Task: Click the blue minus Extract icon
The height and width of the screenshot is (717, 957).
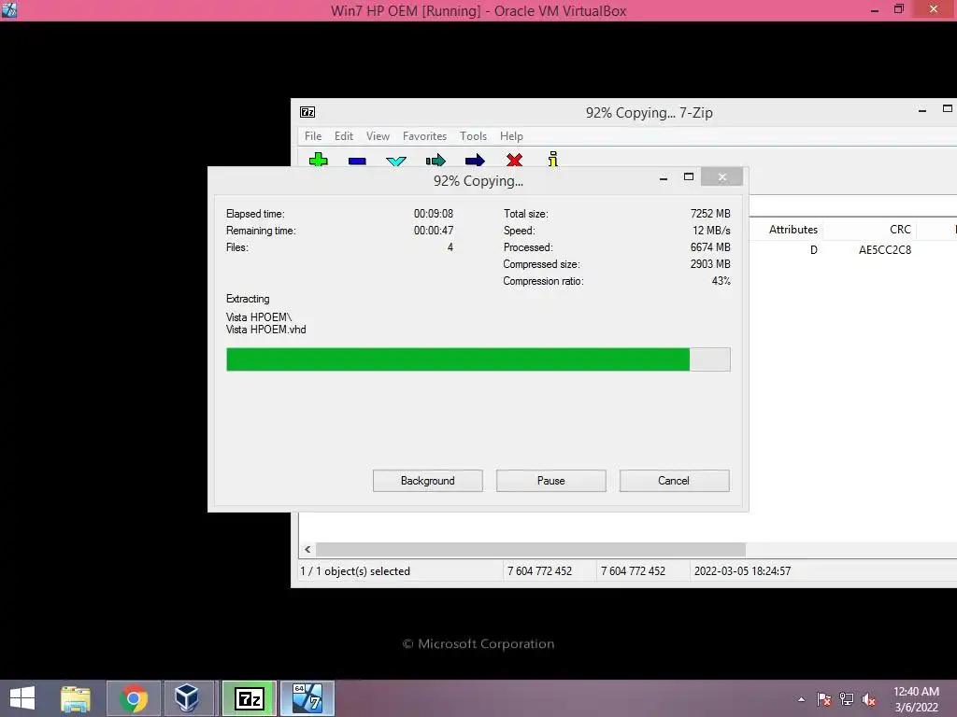Action: (x=357, y=161)
